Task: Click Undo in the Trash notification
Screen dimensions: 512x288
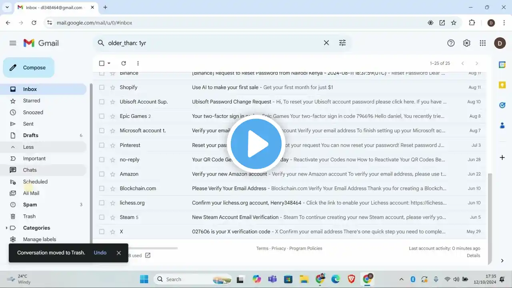Action: tap(100, 253)
